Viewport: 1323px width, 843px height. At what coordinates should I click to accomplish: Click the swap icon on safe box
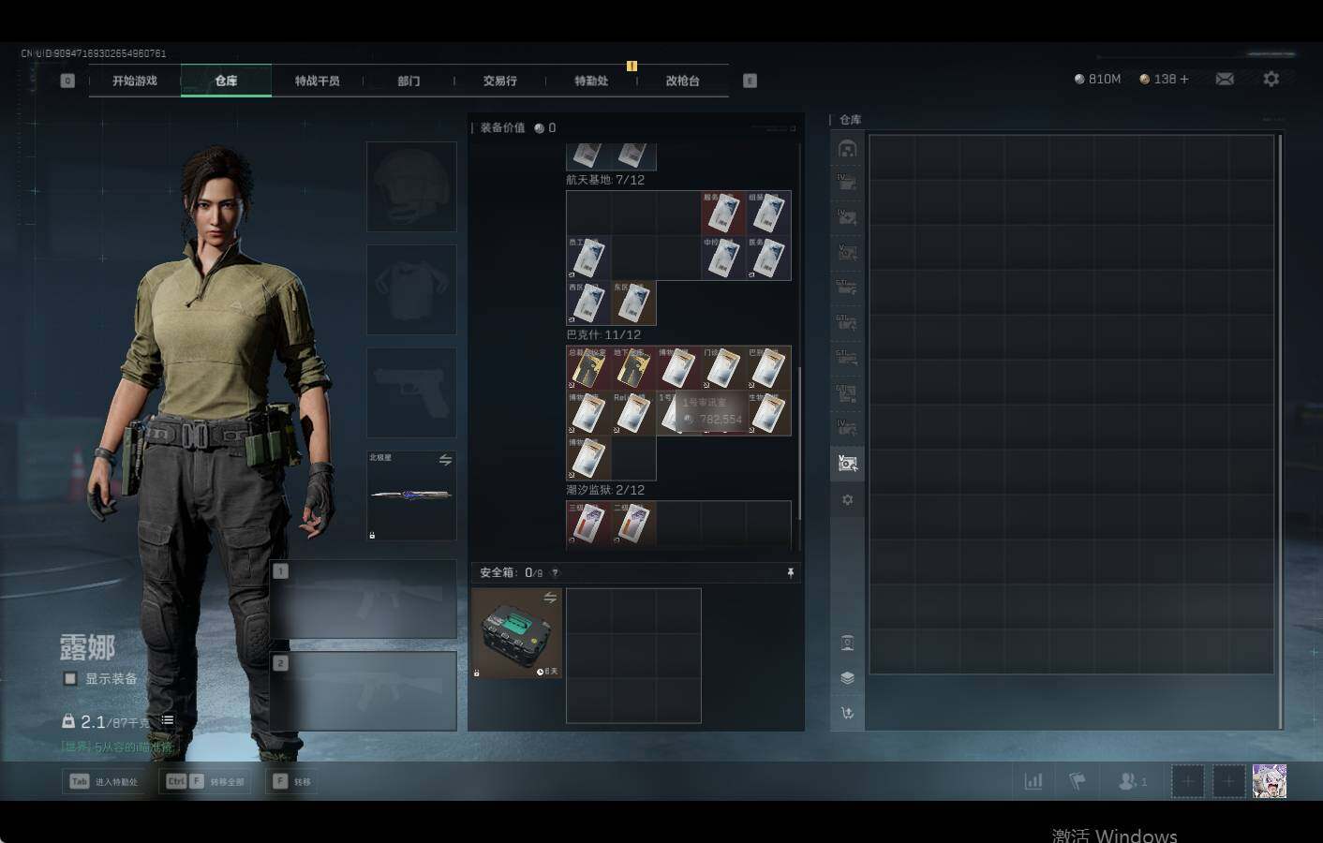[550, 598]
